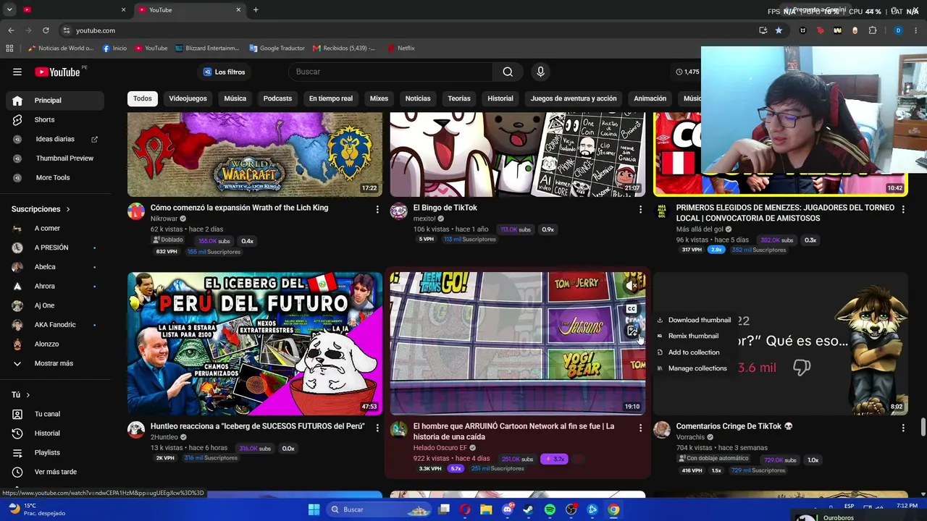Screen dimensions: 927x521
Task: Open the El Bingo de TikTok thumbnail
Action: 517,154
